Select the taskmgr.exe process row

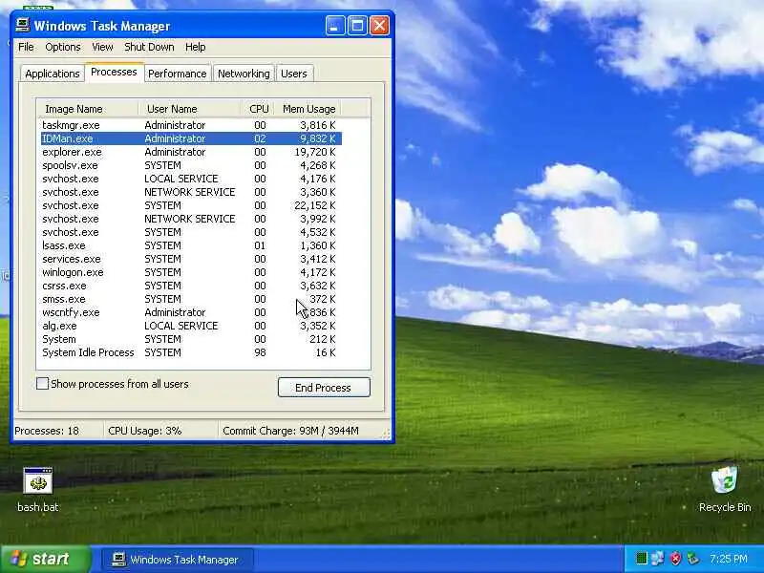[x=191, y=125]
